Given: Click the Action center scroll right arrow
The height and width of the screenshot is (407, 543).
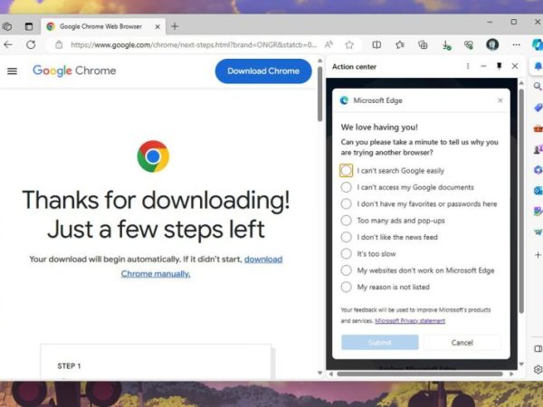Looking at the screenshot, I should [x=511, y=374].
